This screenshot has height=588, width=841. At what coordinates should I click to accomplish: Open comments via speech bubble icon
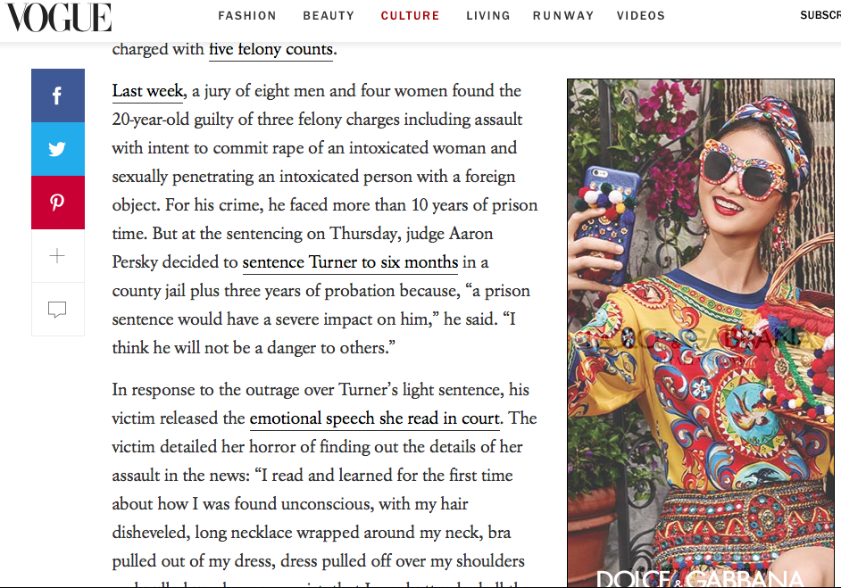pyautogui.click(x=58, y=310)
